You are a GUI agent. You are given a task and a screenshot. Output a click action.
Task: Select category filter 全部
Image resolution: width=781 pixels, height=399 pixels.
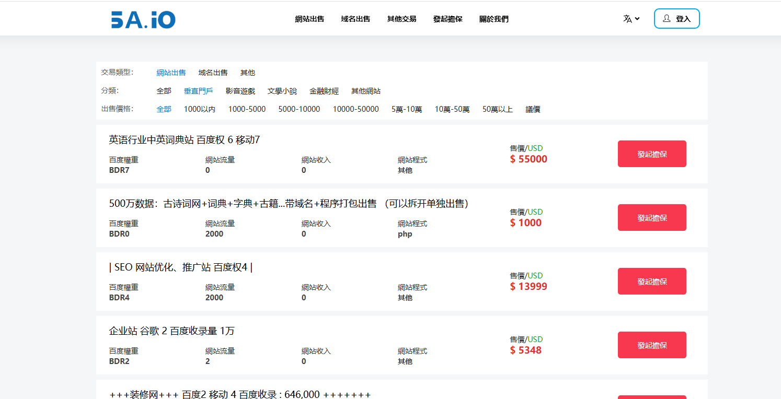[164, 91]
